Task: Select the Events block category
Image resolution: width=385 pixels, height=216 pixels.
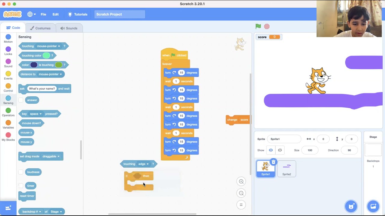Action: 8,76
